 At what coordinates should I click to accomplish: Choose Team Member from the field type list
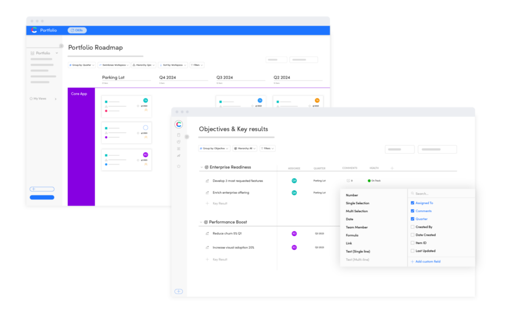tap(357, 227)
